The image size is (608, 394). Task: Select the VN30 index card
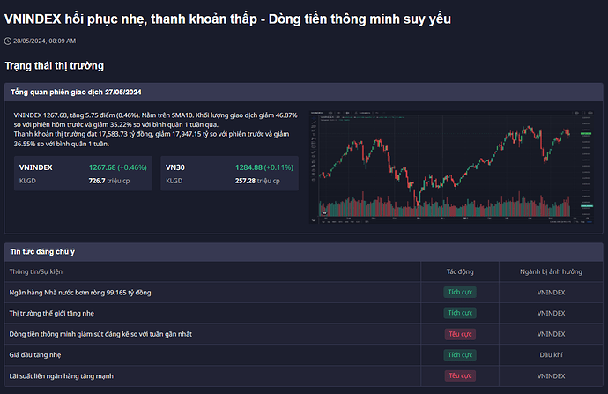coord(229,173)
